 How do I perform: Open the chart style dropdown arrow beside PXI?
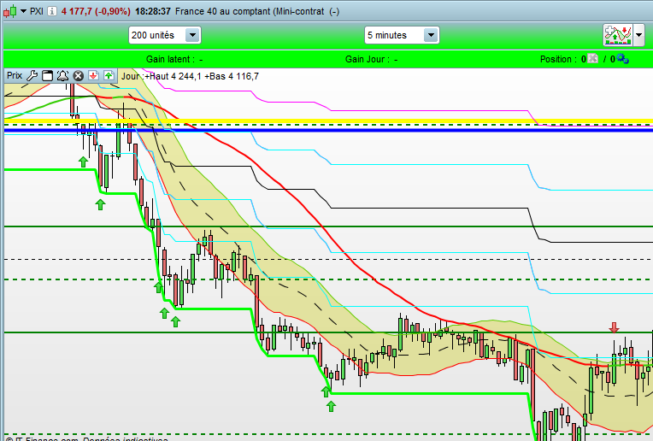tap(23, 11)
